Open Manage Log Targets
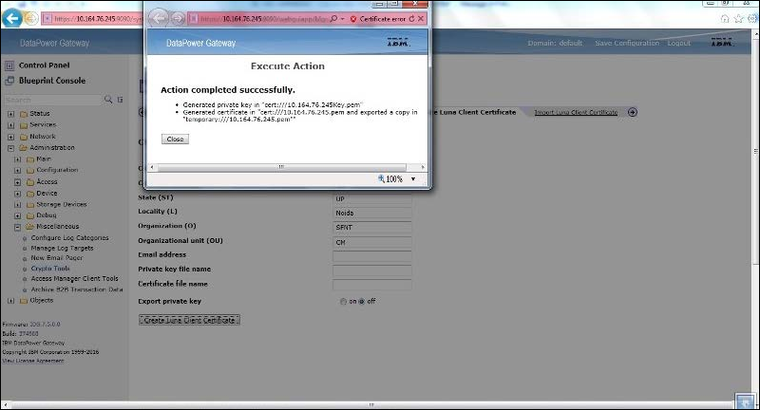Image resolution: width=760 pixels, height=410 pixels. click(62, 248)
